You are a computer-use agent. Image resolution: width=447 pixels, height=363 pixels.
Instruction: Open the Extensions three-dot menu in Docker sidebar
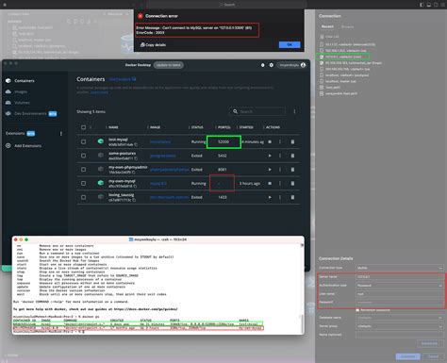[61, 134]
